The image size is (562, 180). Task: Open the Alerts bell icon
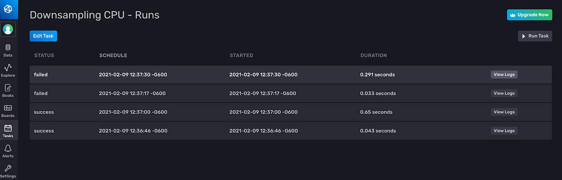click(8, 148)
